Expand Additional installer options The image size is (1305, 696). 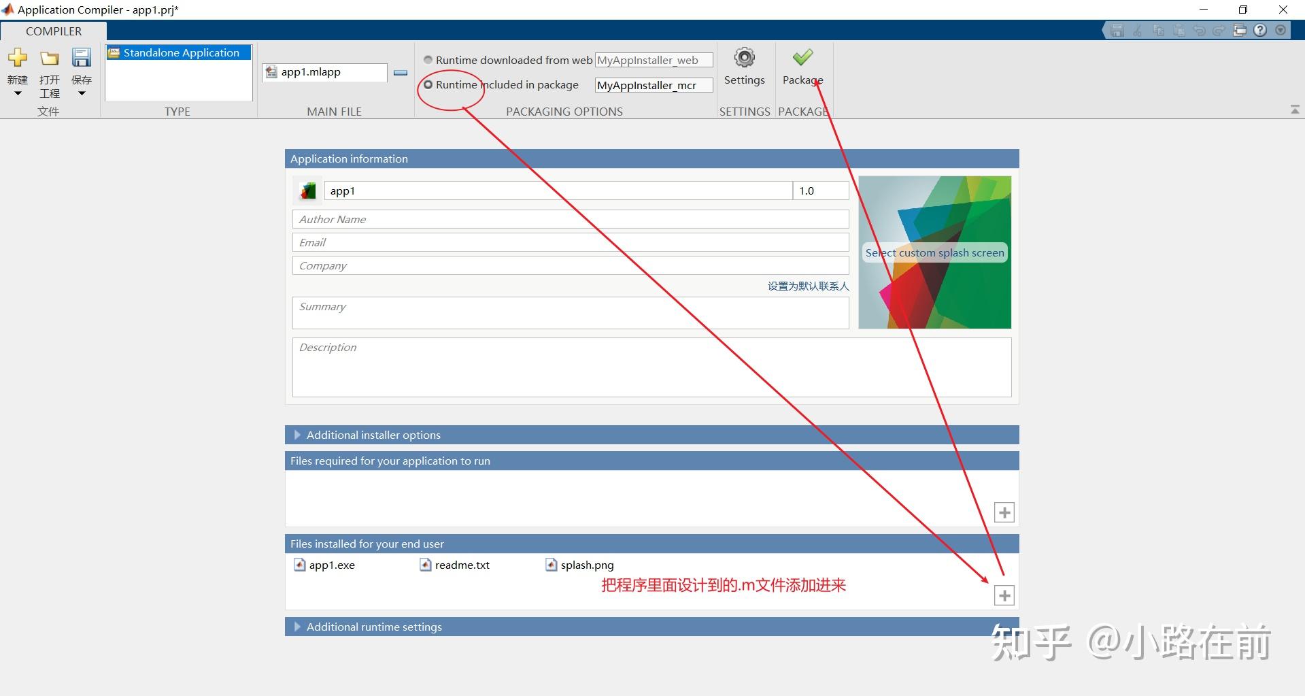point(297,435)
